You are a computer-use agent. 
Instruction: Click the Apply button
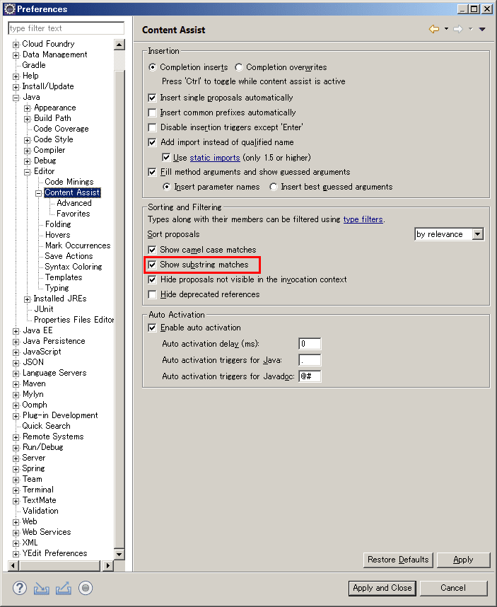[463, 560]
